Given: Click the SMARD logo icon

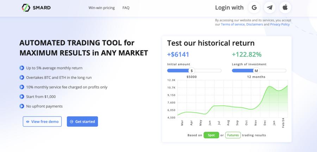Looking at the screenshot, I should [x=26, y=8].
